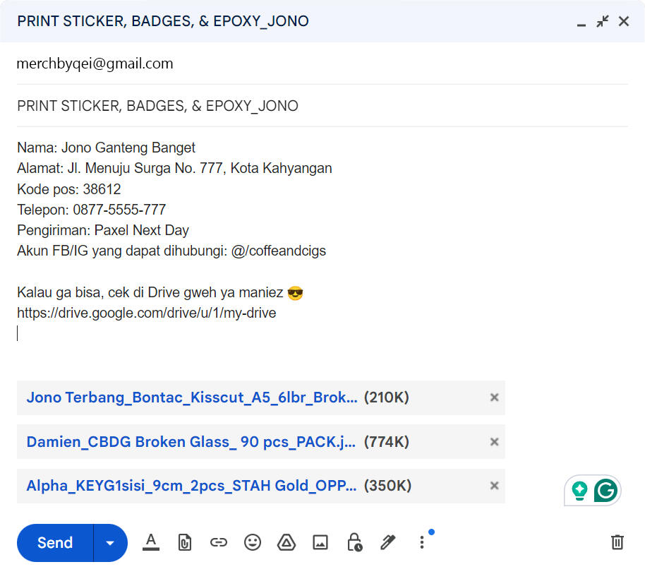The width and height of the screenshot is (645, 574).
Task: Click the subject line PRINT STICKER, BADGES, & EPOXY_JONO
Action: (x=157, y=105)
